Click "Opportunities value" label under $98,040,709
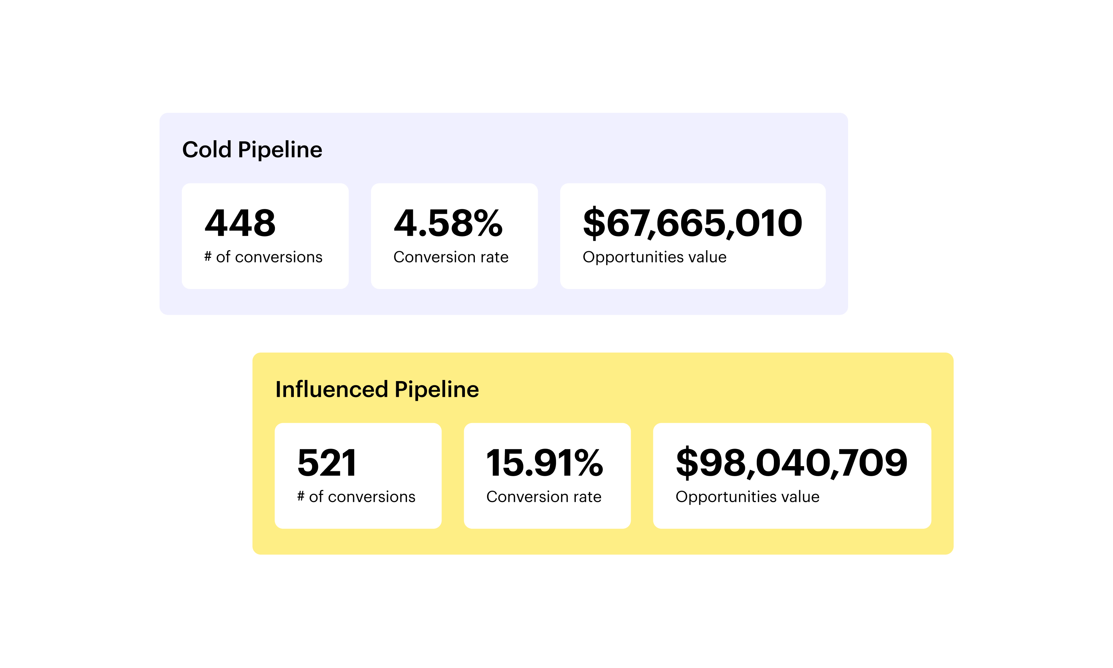This screenshot has width=1113, height=668. click(747, 497)
